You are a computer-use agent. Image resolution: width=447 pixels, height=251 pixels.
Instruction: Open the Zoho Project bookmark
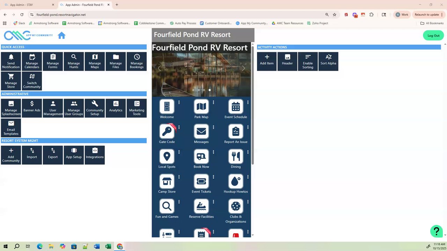[x=317, y=23]
